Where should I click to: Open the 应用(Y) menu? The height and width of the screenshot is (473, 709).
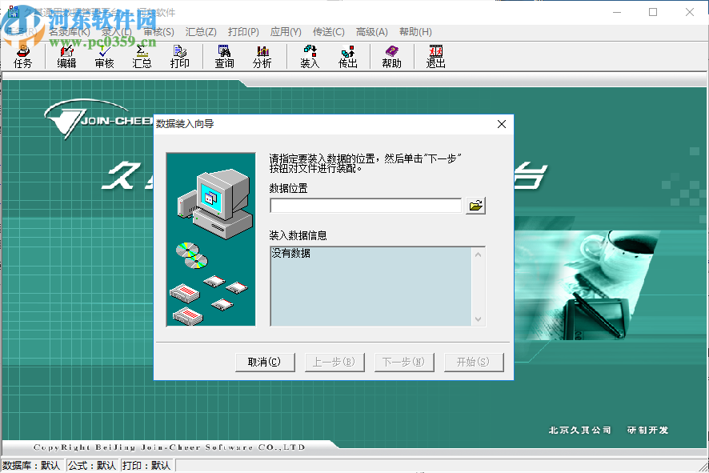pyautogui.click(x=286, y=32)
